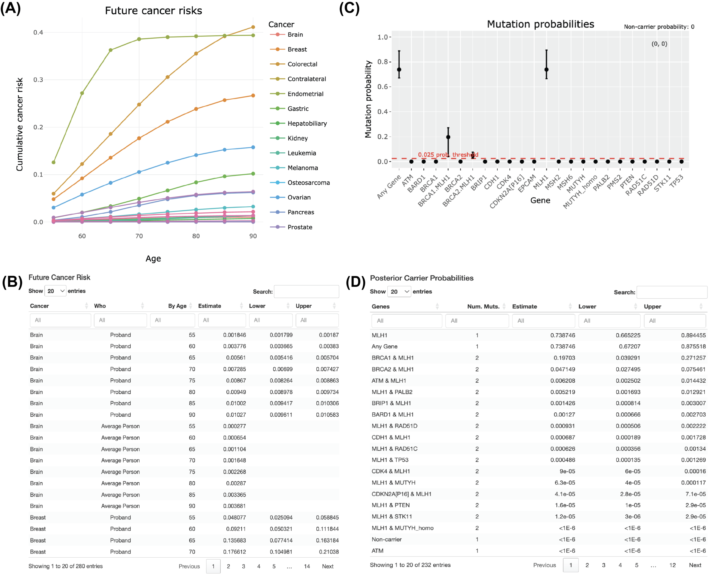Select the 'Any Gene' row in Posterior table
The height and width of the screenshot is (574, 713).
coord(538,347)
